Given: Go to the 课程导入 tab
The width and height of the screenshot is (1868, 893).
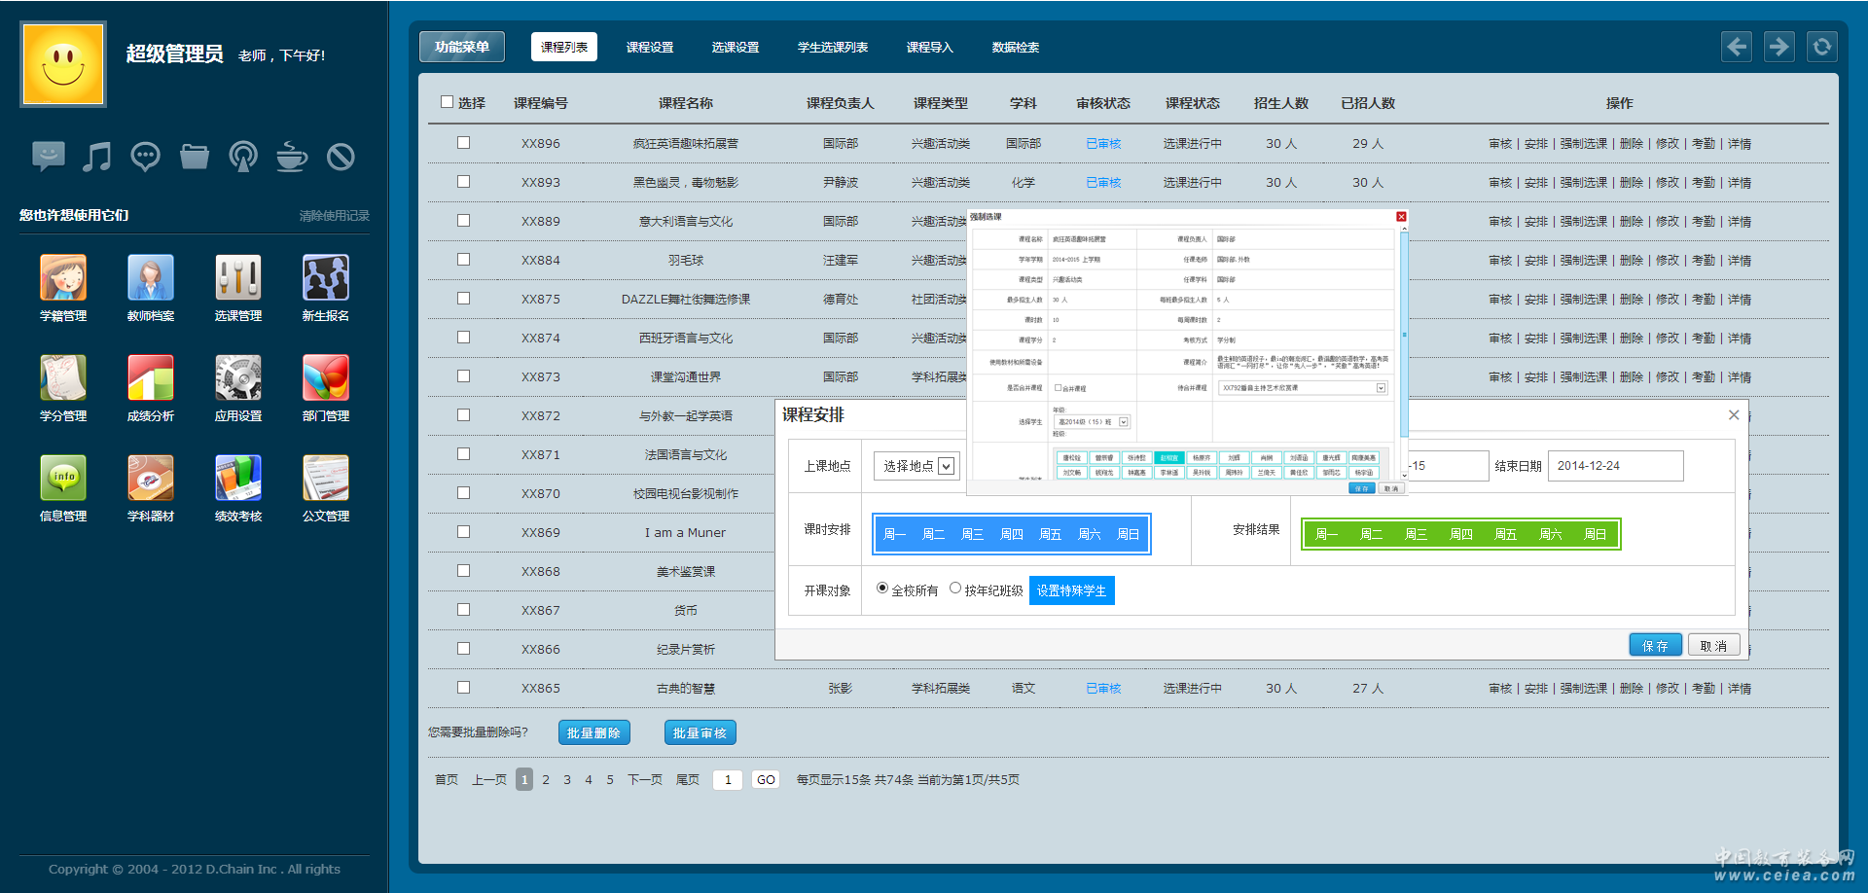Looking at the screenshot, I should [930, 48].
